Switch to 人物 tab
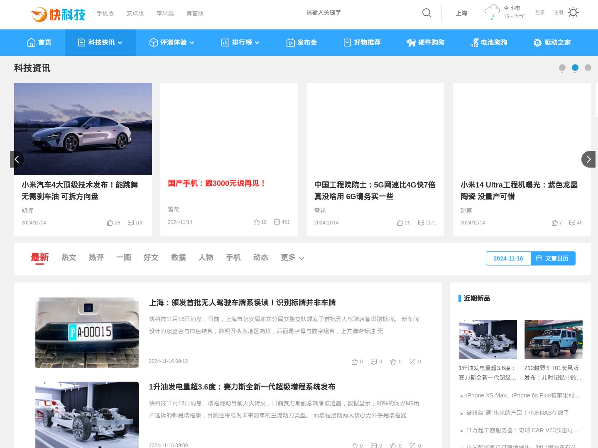 206,258
